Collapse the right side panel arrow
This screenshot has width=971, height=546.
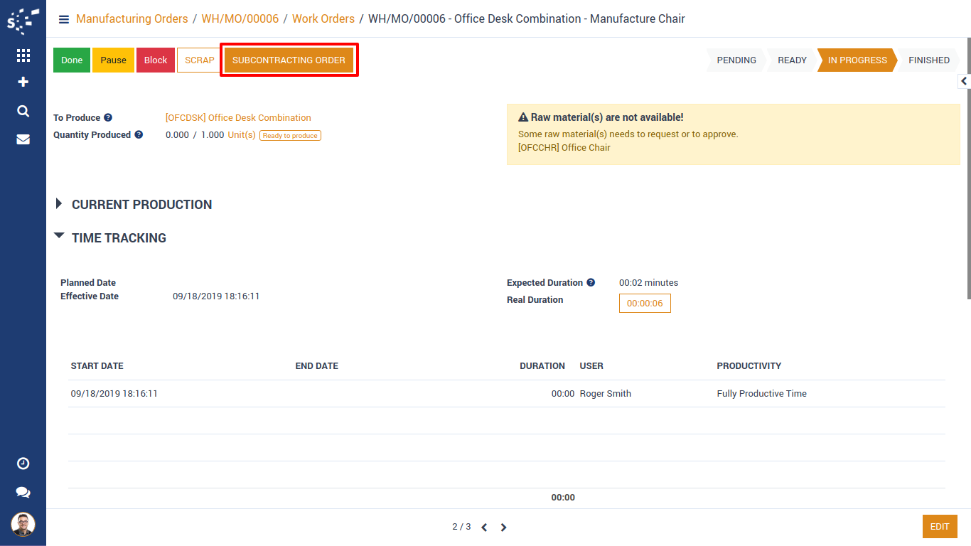[x=964, y=82]
